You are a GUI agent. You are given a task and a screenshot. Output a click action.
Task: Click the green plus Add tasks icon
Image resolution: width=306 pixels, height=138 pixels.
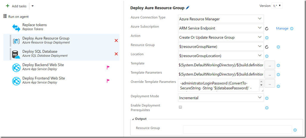coord(8,6)
